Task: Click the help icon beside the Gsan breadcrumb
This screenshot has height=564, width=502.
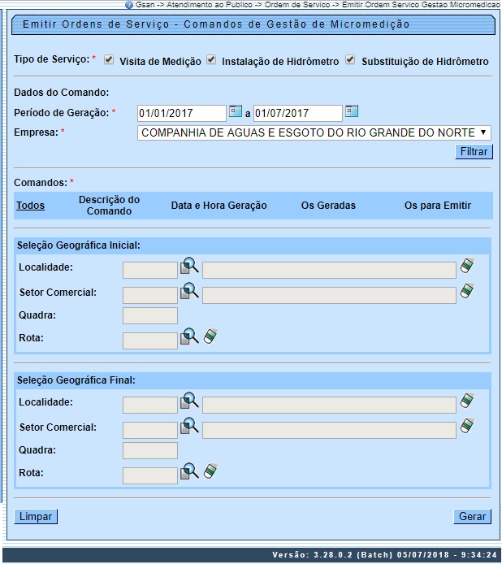Action: [x=129, y=5]
